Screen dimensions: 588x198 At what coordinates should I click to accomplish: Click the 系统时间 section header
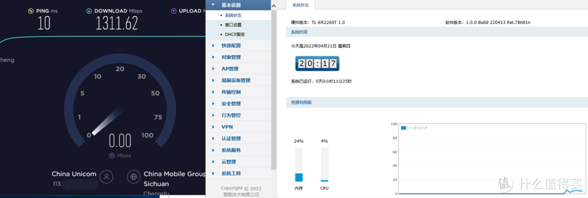click(x=437, y=32)
